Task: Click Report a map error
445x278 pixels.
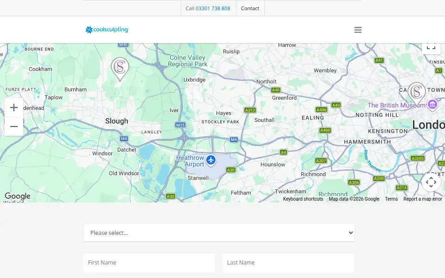Action: (423, 199)
